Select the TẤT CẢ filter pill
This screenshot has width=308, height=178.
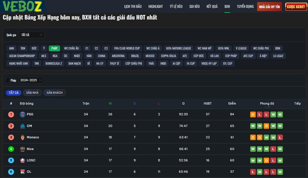(x=13, y=93)
